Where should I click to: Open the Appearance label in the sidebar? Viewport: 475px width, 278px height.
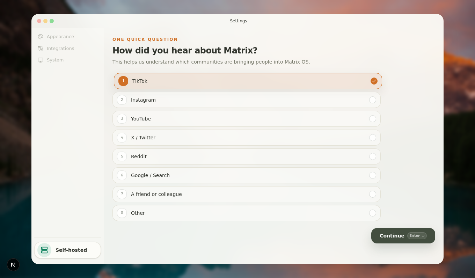(x=60, y=37)
